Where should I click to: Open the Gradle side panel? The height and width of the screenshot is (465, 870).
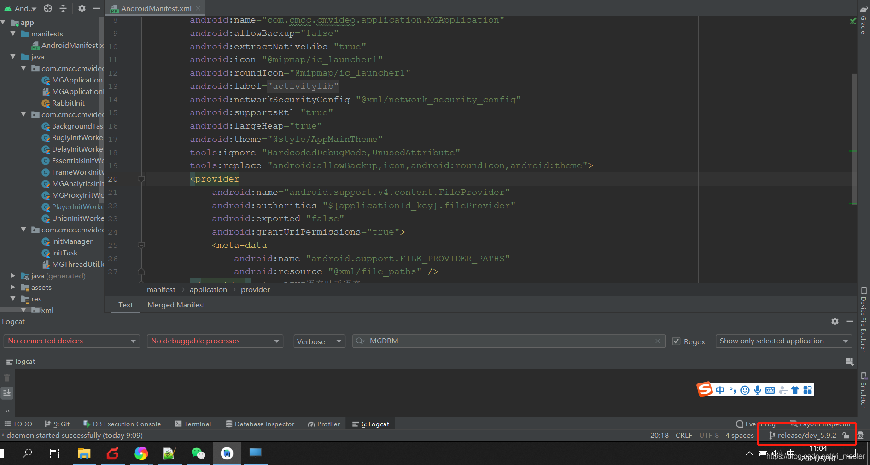pyautogui.click(x=864, y=20)
